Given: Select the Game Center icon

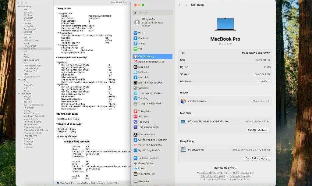Looking at the screenshot, I should click(135, 163).
